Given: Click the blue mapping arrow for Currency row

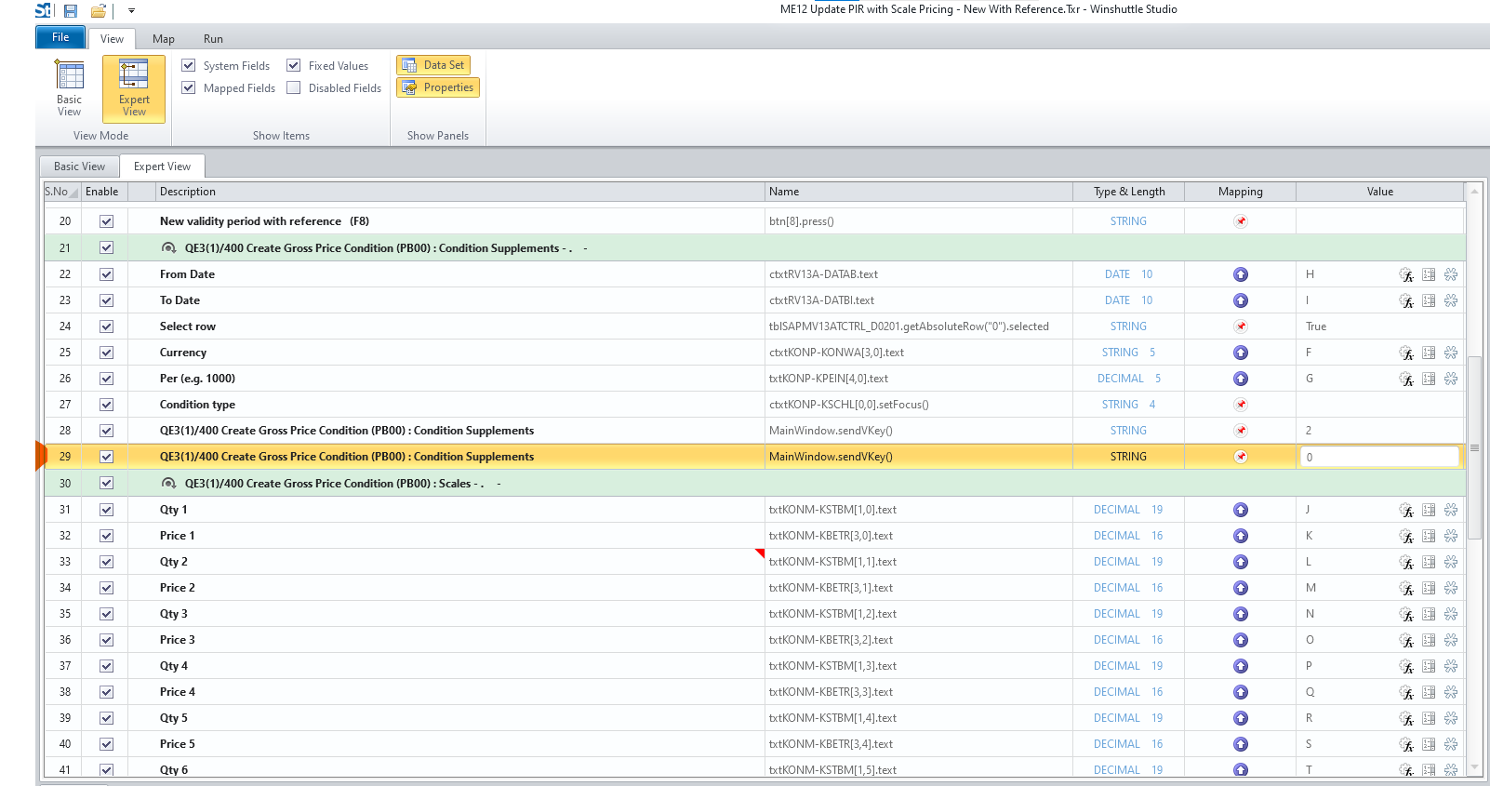Looking at the screenshot, I should click(x=1240, y=353).
